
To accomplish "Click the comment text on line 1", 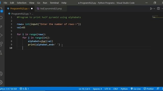I will pyautogui.click(x=49, y=17).
